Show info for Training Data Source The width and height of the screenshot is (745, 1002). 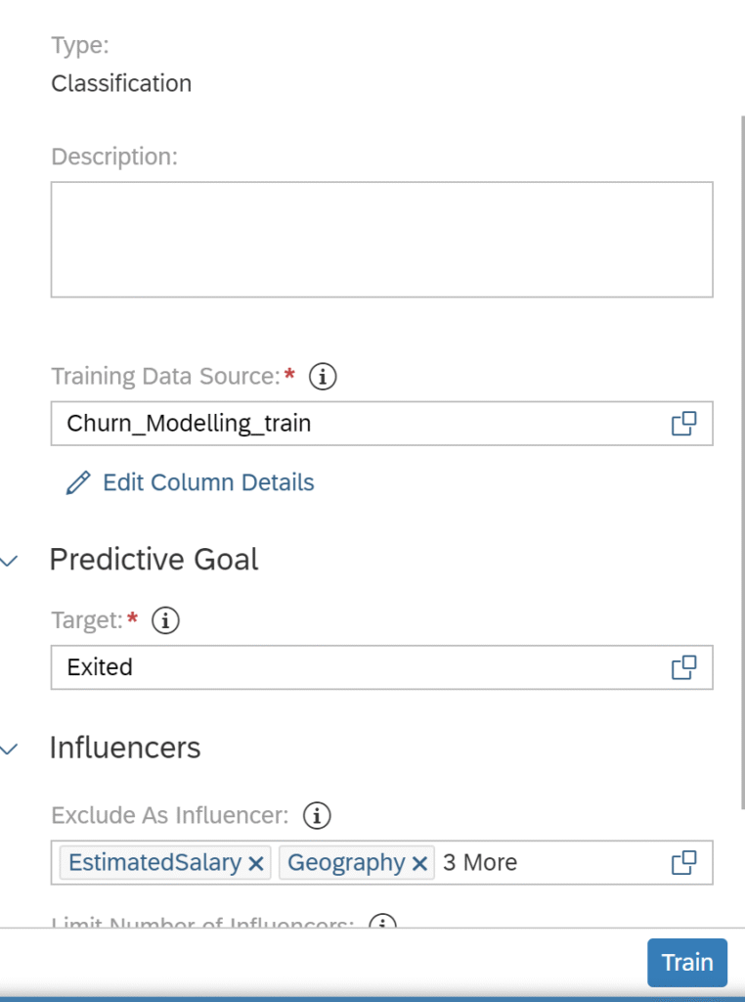tap(323, 377)
